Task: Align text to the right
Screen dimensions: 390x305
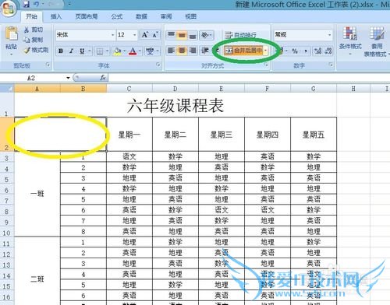Action: pos(193,51)
